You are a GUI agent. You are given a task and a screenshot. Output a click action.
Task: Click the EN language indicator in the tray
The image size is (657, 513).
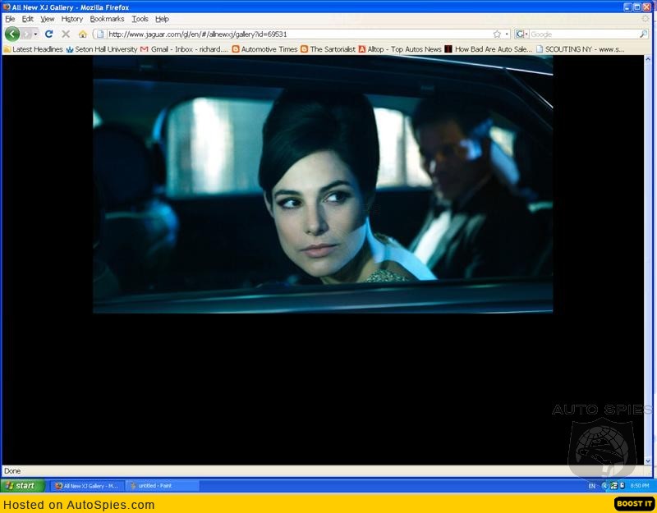point(591,486)
